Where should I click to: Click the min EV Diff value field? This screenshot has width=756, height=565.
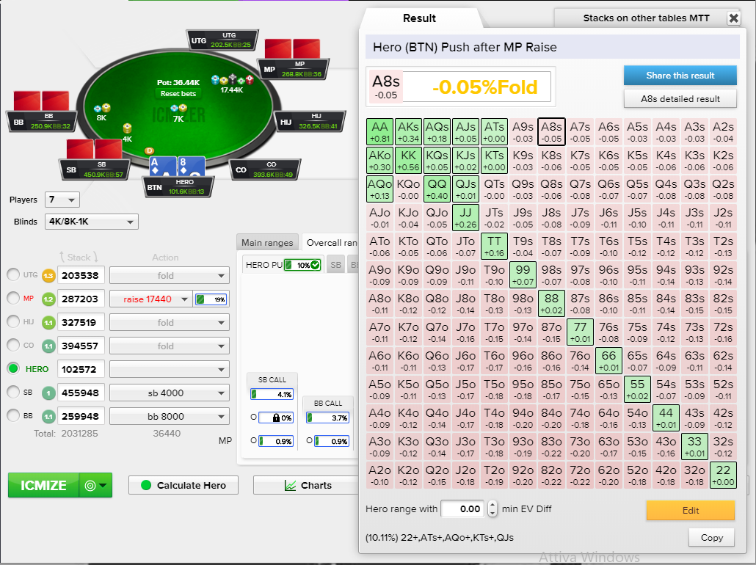[463, 509]
